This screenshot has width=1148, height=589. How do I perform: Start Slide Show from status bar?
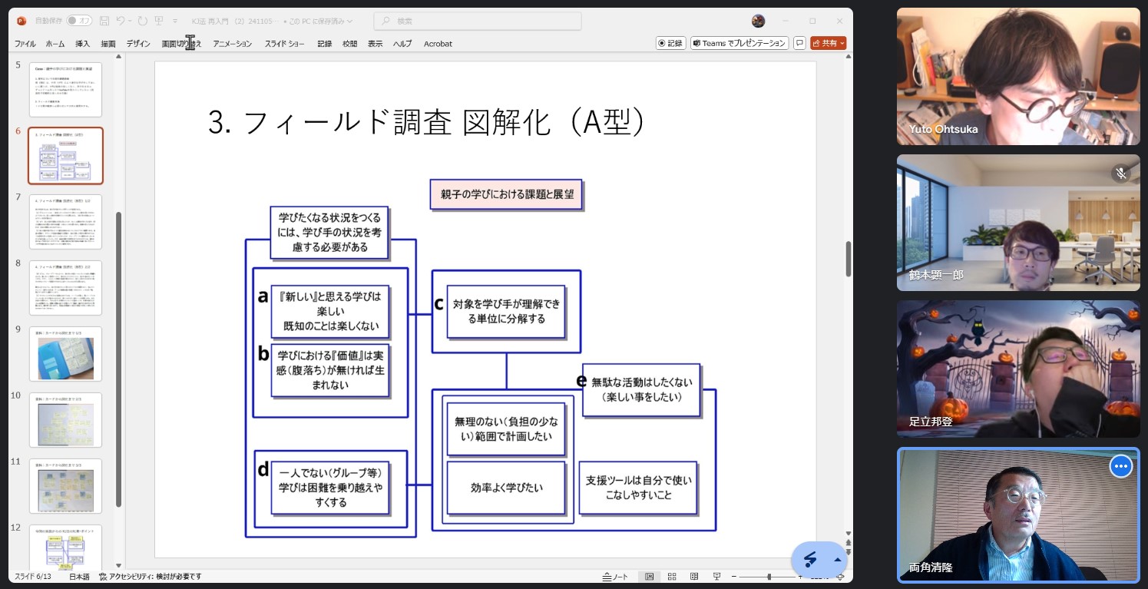716,577
